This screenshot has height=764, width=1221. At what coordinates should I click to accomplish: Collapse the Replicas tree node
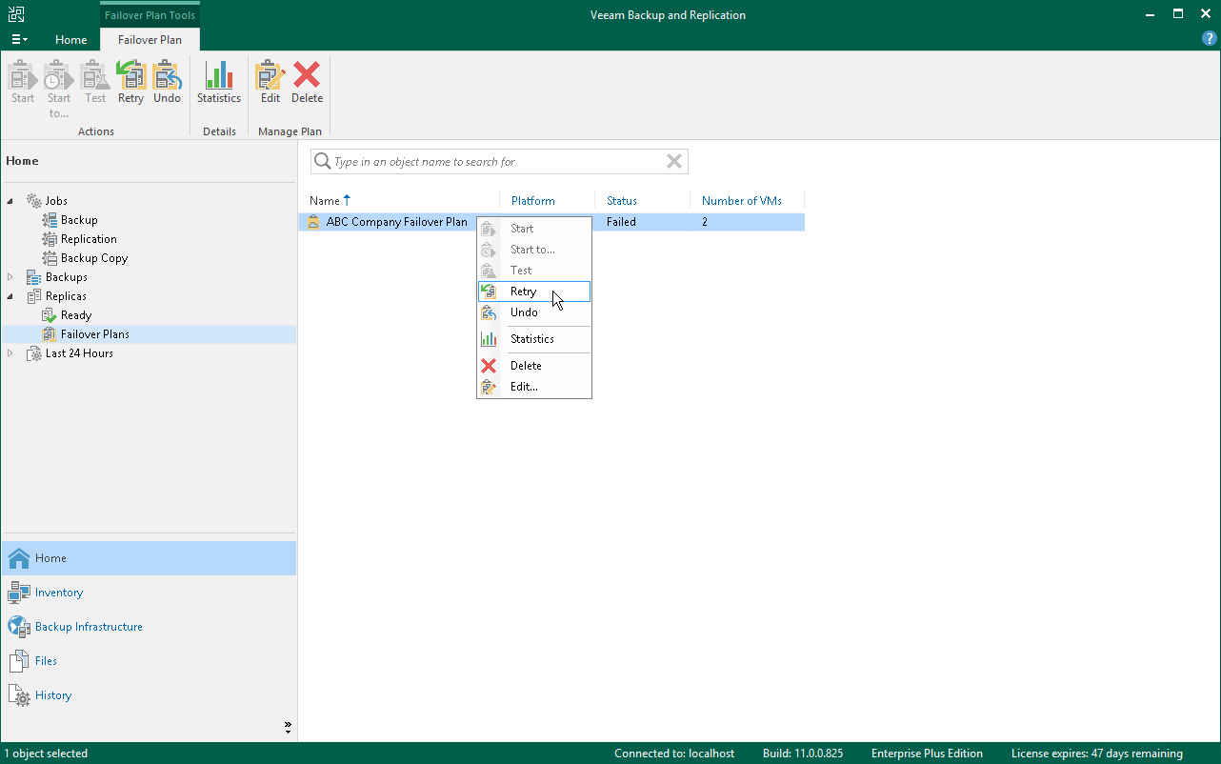(x=10, y=296)
